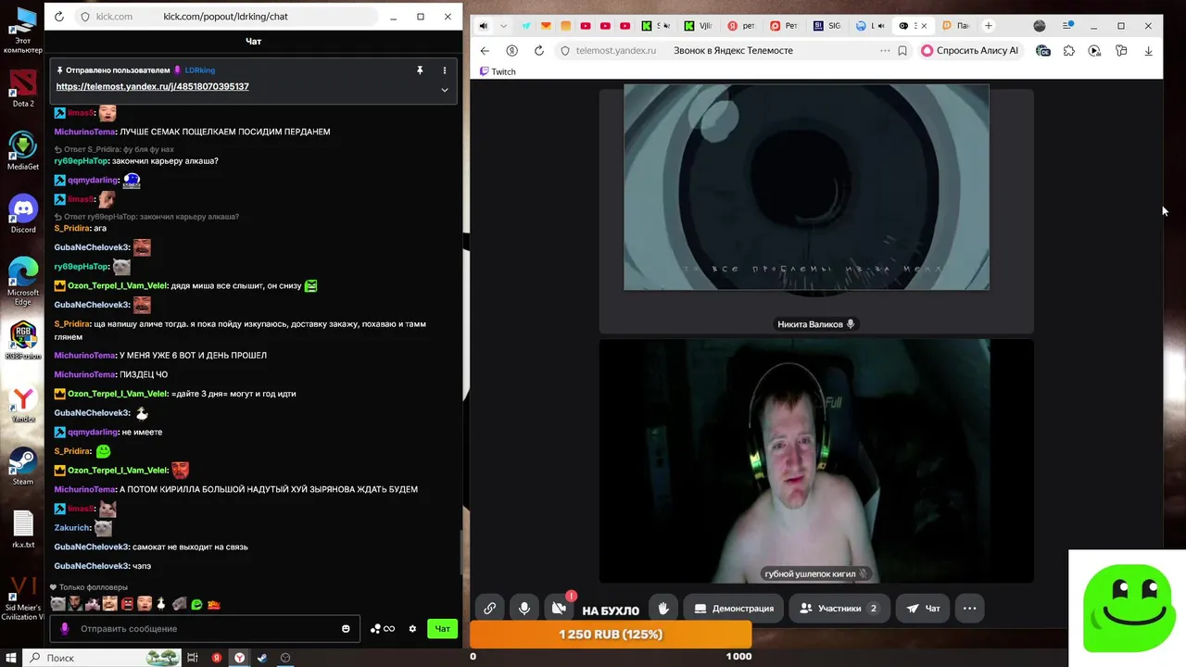
Task: Click the Отправить сообщение chat input
Action: pos(205,629)
